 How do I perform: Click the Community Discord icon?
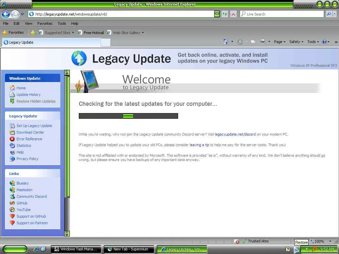click(12, 196)
